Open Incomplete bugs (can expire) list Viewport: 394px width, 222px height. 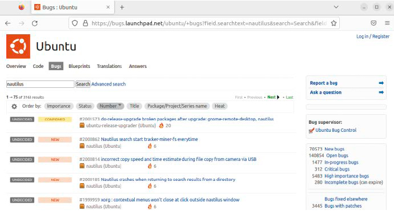pos(354,183)
